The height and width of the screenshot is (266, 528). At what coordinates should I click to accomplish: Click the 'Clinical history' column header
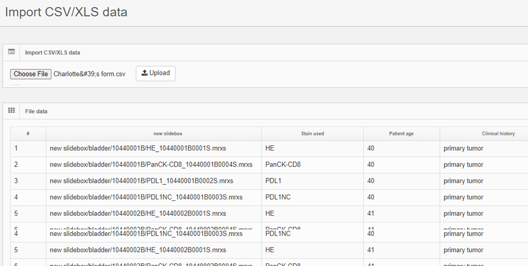coord(498,133)
